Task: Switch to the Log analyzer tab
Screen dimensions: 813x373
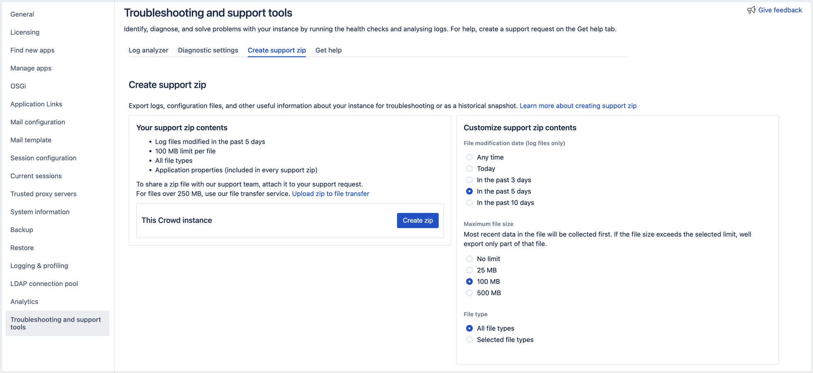Action: [x=149, y=50]
